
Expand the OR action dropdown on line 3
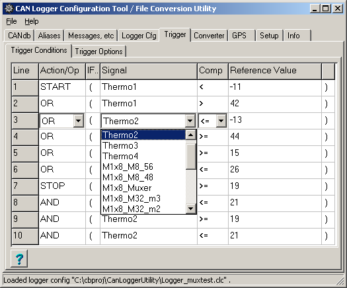(79, 121)
